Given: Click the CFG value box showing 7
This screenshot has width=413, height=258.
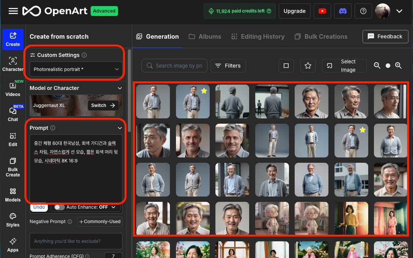Looking at the screenshot, I should coord(113,256).
